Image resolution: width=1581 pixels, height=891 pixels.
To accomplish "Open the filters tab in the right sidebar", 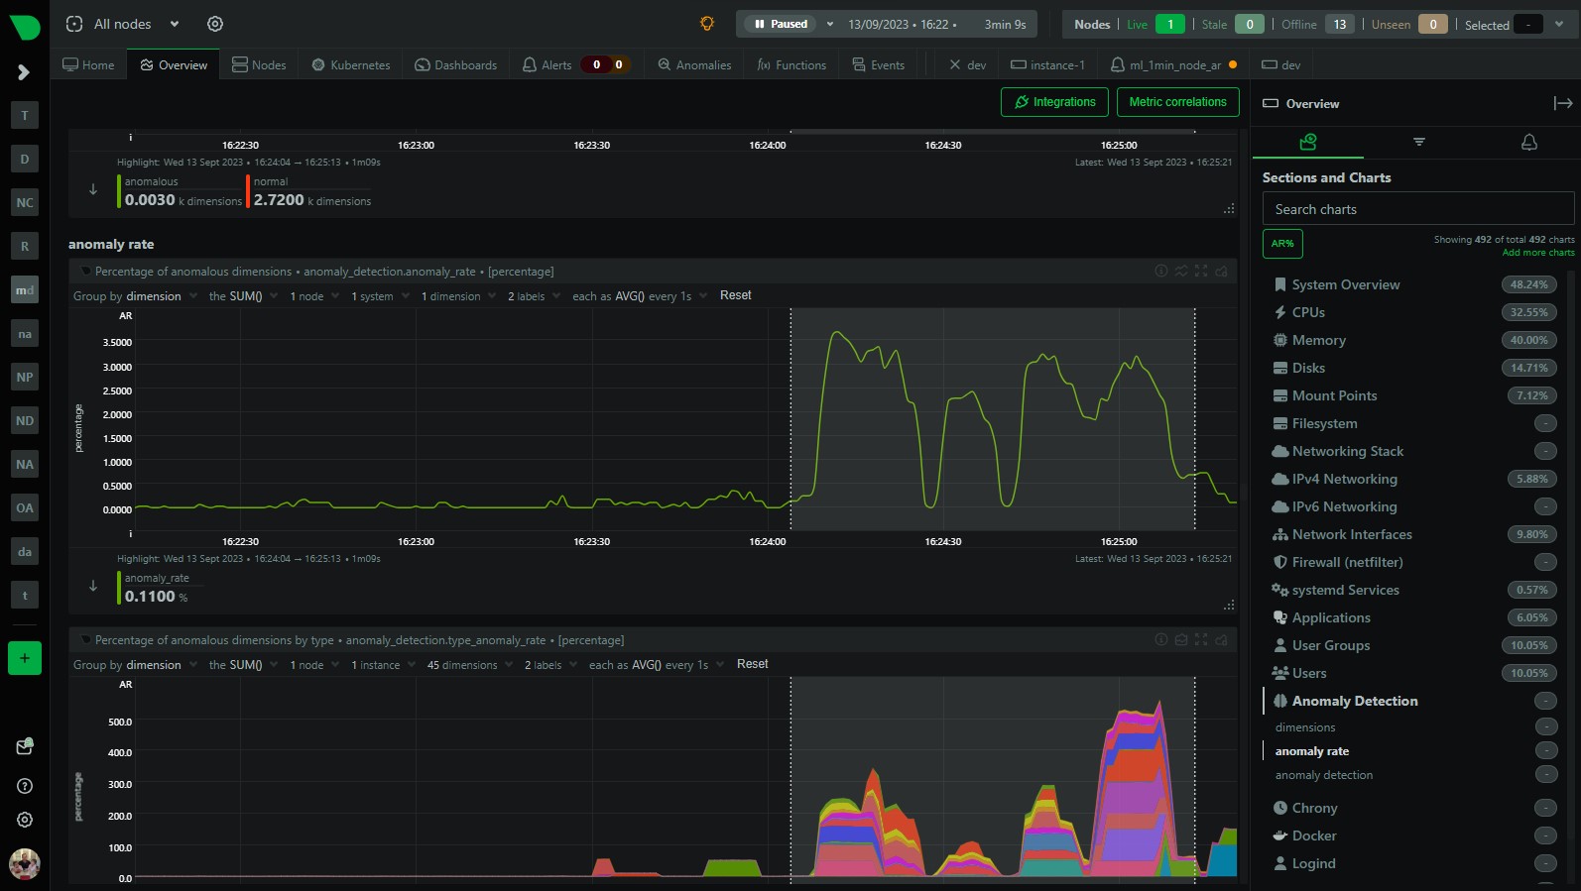I will (x=1419, y=142).
